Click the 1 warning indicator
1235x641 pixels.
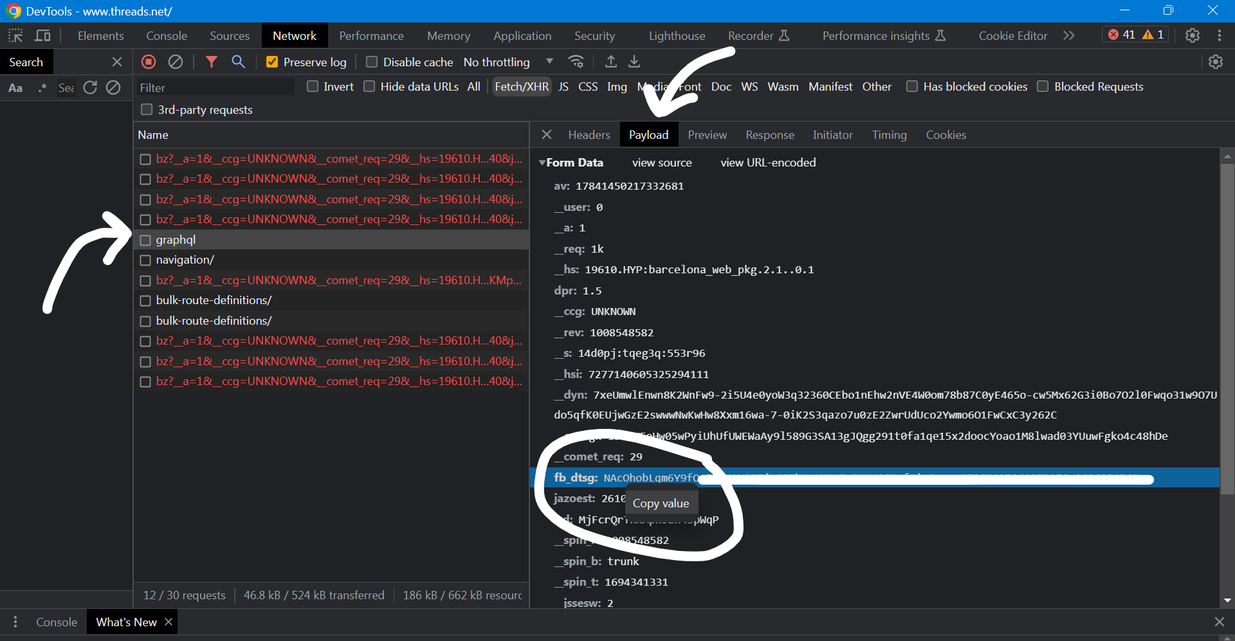coord(1153,35)
